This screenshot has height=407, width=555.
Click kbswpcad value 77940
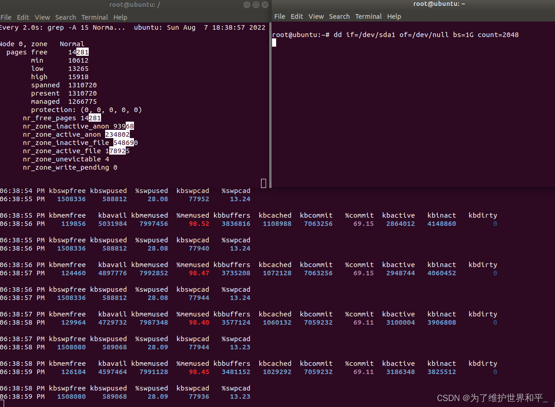[x=199, y=248]
